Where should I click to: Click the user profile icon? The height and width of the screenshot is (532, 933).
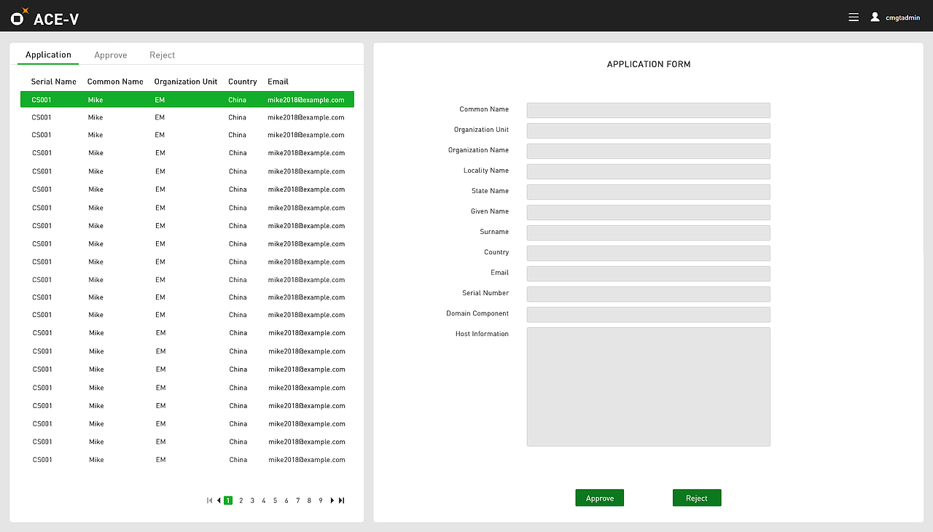click(875, 16)
